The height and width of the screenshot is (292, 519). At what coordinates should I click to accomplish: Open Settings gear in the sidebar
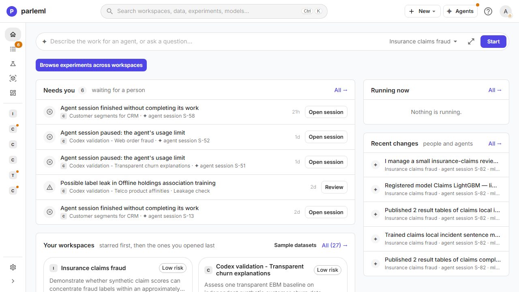[13, 267]
